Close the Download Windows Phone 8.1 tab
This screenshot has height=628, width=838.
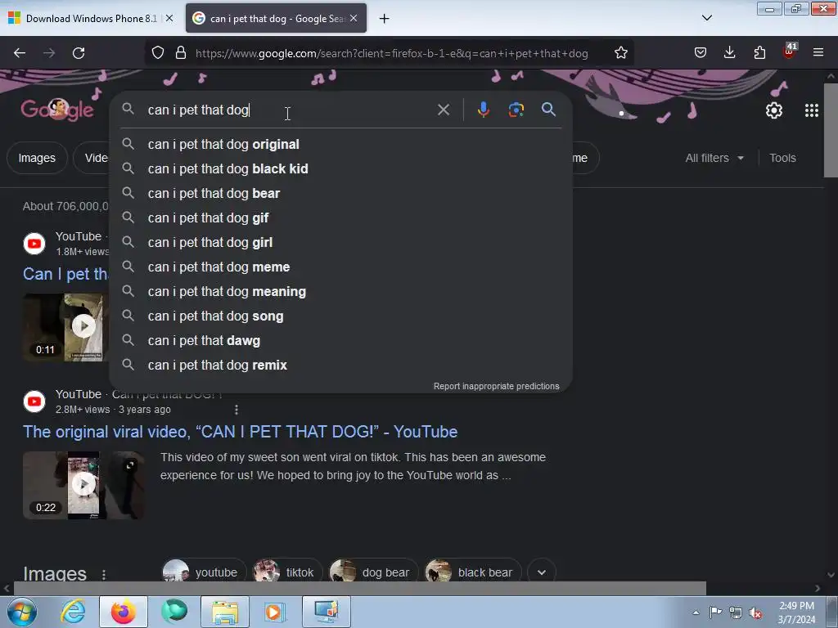click(169, 18)
